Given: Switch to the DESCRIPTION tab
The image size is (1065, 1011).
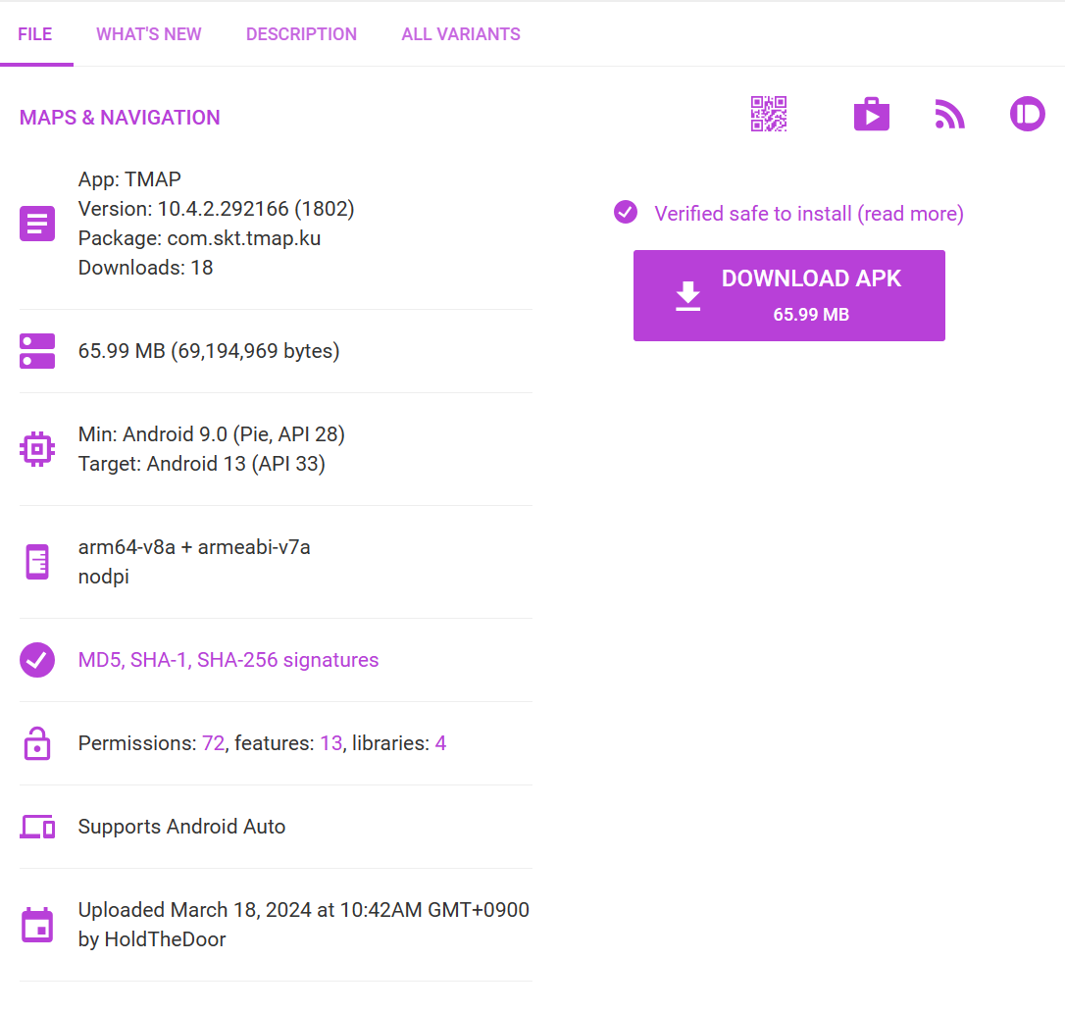Looking at the screenshot, I should point(301,34).
